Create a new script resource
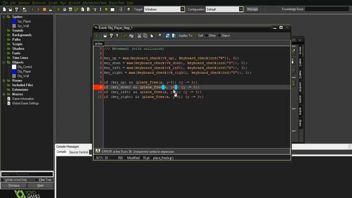352x198 pixels. tap(82, 9)
